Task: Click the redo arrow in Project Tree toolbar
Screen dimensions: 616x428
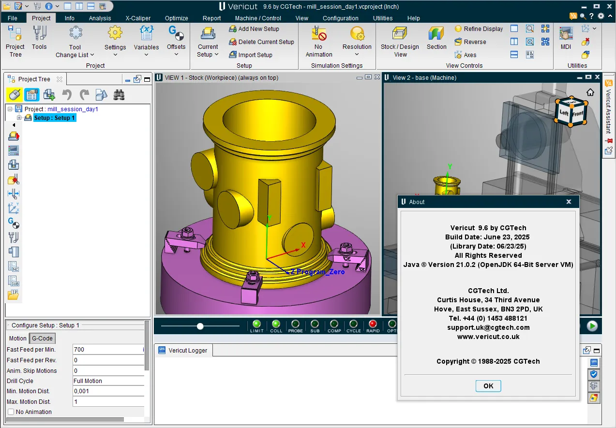Action: click(84, 95)
